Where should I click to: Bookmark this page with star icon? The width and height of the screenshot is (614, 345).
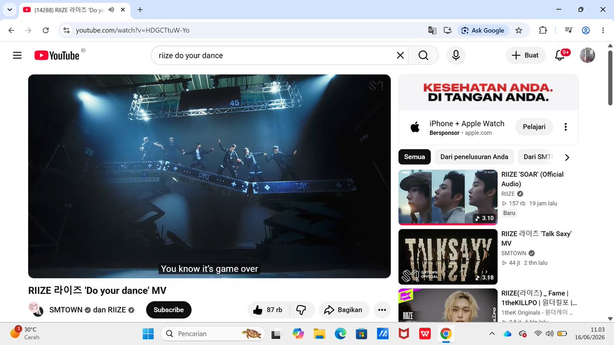pyautogui.click(x=519, y=30)
